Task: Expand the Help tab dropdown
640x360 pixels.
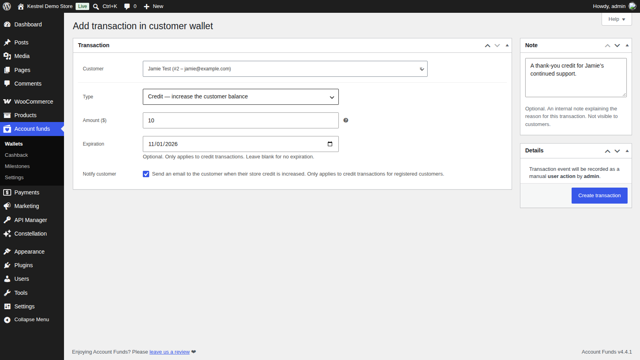Action: click(617, 19)
